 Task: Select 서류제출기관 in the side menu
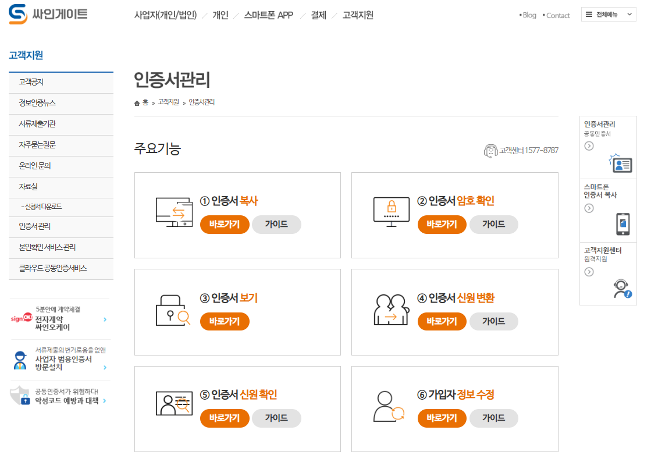pos(61,125)
